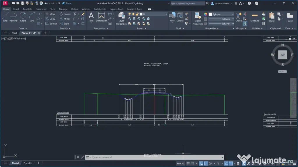Toggle 2D object snap square icon
This screenshot has height=167, width=298.
coord(231,163)
